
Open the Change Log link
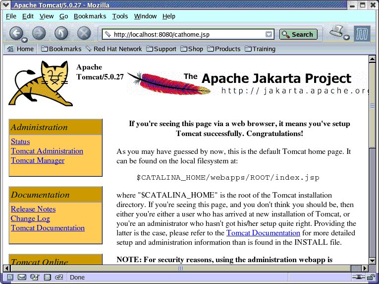point(30,218)
